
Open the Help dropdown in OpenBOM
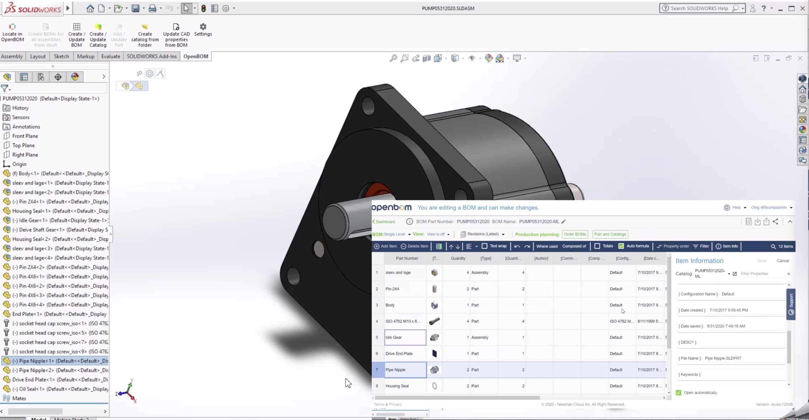point(736,208)
